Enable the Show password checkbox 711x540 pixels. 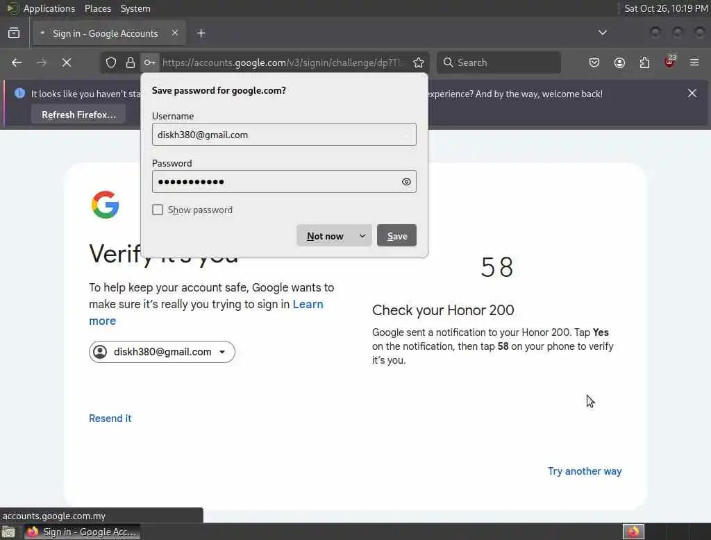click(x=158, y=210)
